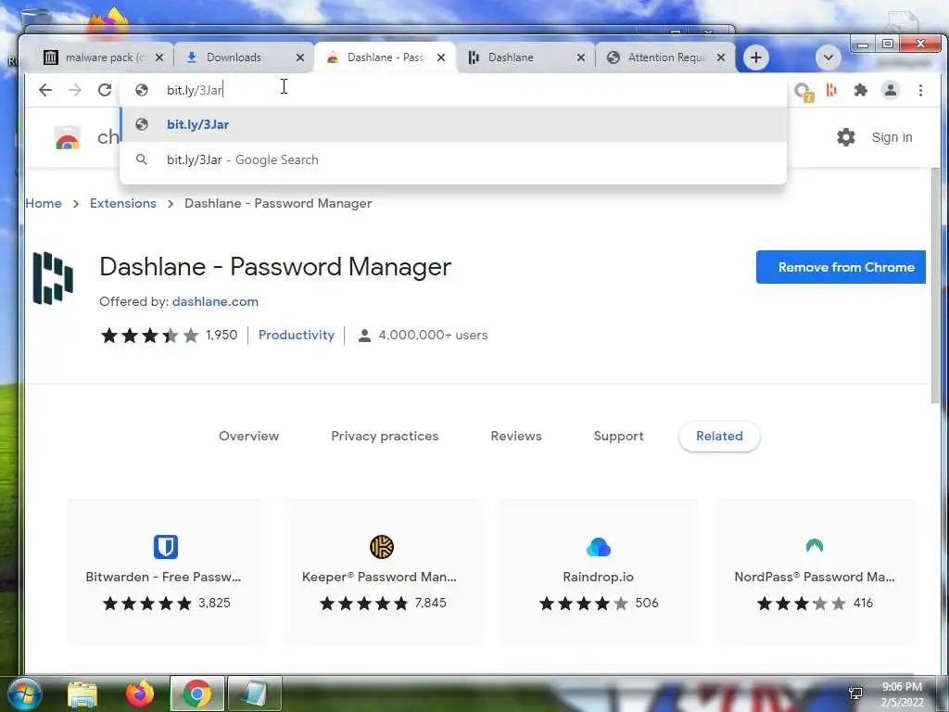Image resolution: width=949 pixels, height=712 pixels.
Task: Open the dashlane.com offered-by link
Action: pyautogui.click(x=215, y=301)
